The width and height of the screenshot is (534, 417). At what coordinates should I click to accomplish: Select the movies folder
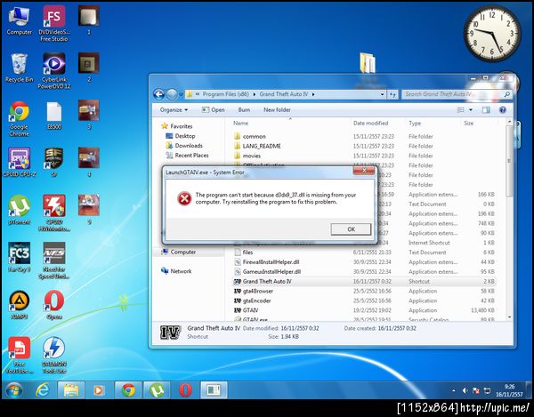click(252, 156)
